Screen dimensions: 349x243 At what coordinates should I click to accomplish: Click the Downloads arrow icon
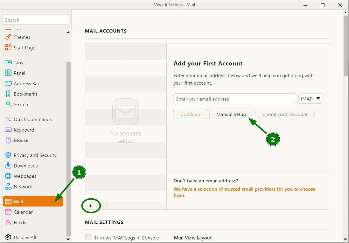point(8,165)
